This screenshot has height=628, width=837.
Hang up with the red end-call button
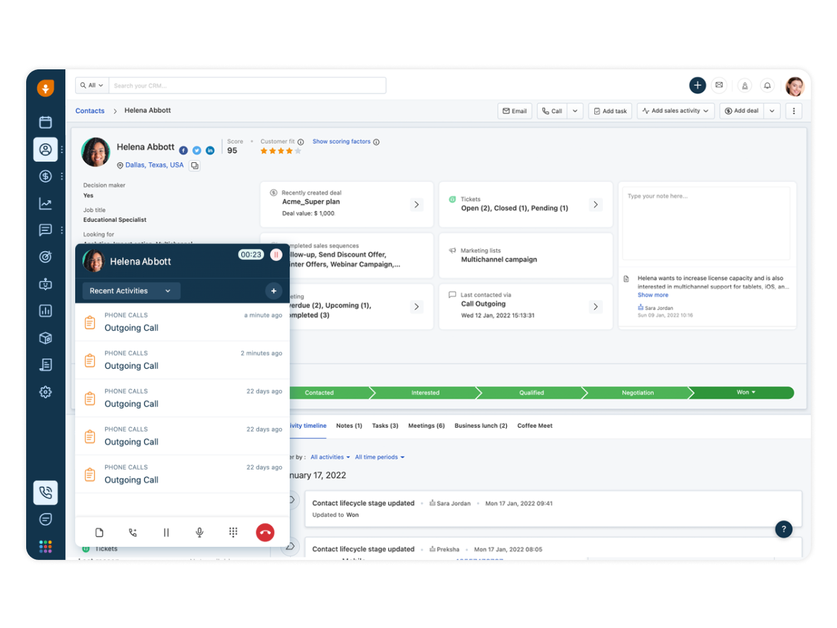click(x=265, y=532)
